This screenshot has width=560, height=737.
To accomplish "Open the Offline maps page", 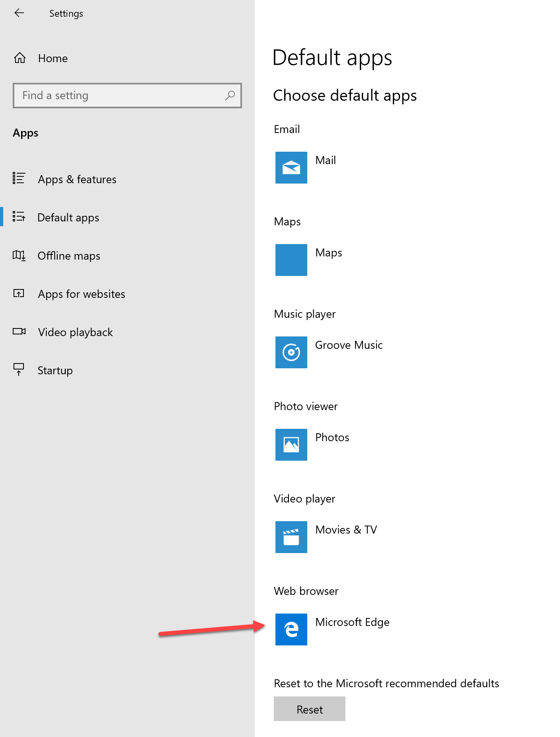I will point(127,256).
